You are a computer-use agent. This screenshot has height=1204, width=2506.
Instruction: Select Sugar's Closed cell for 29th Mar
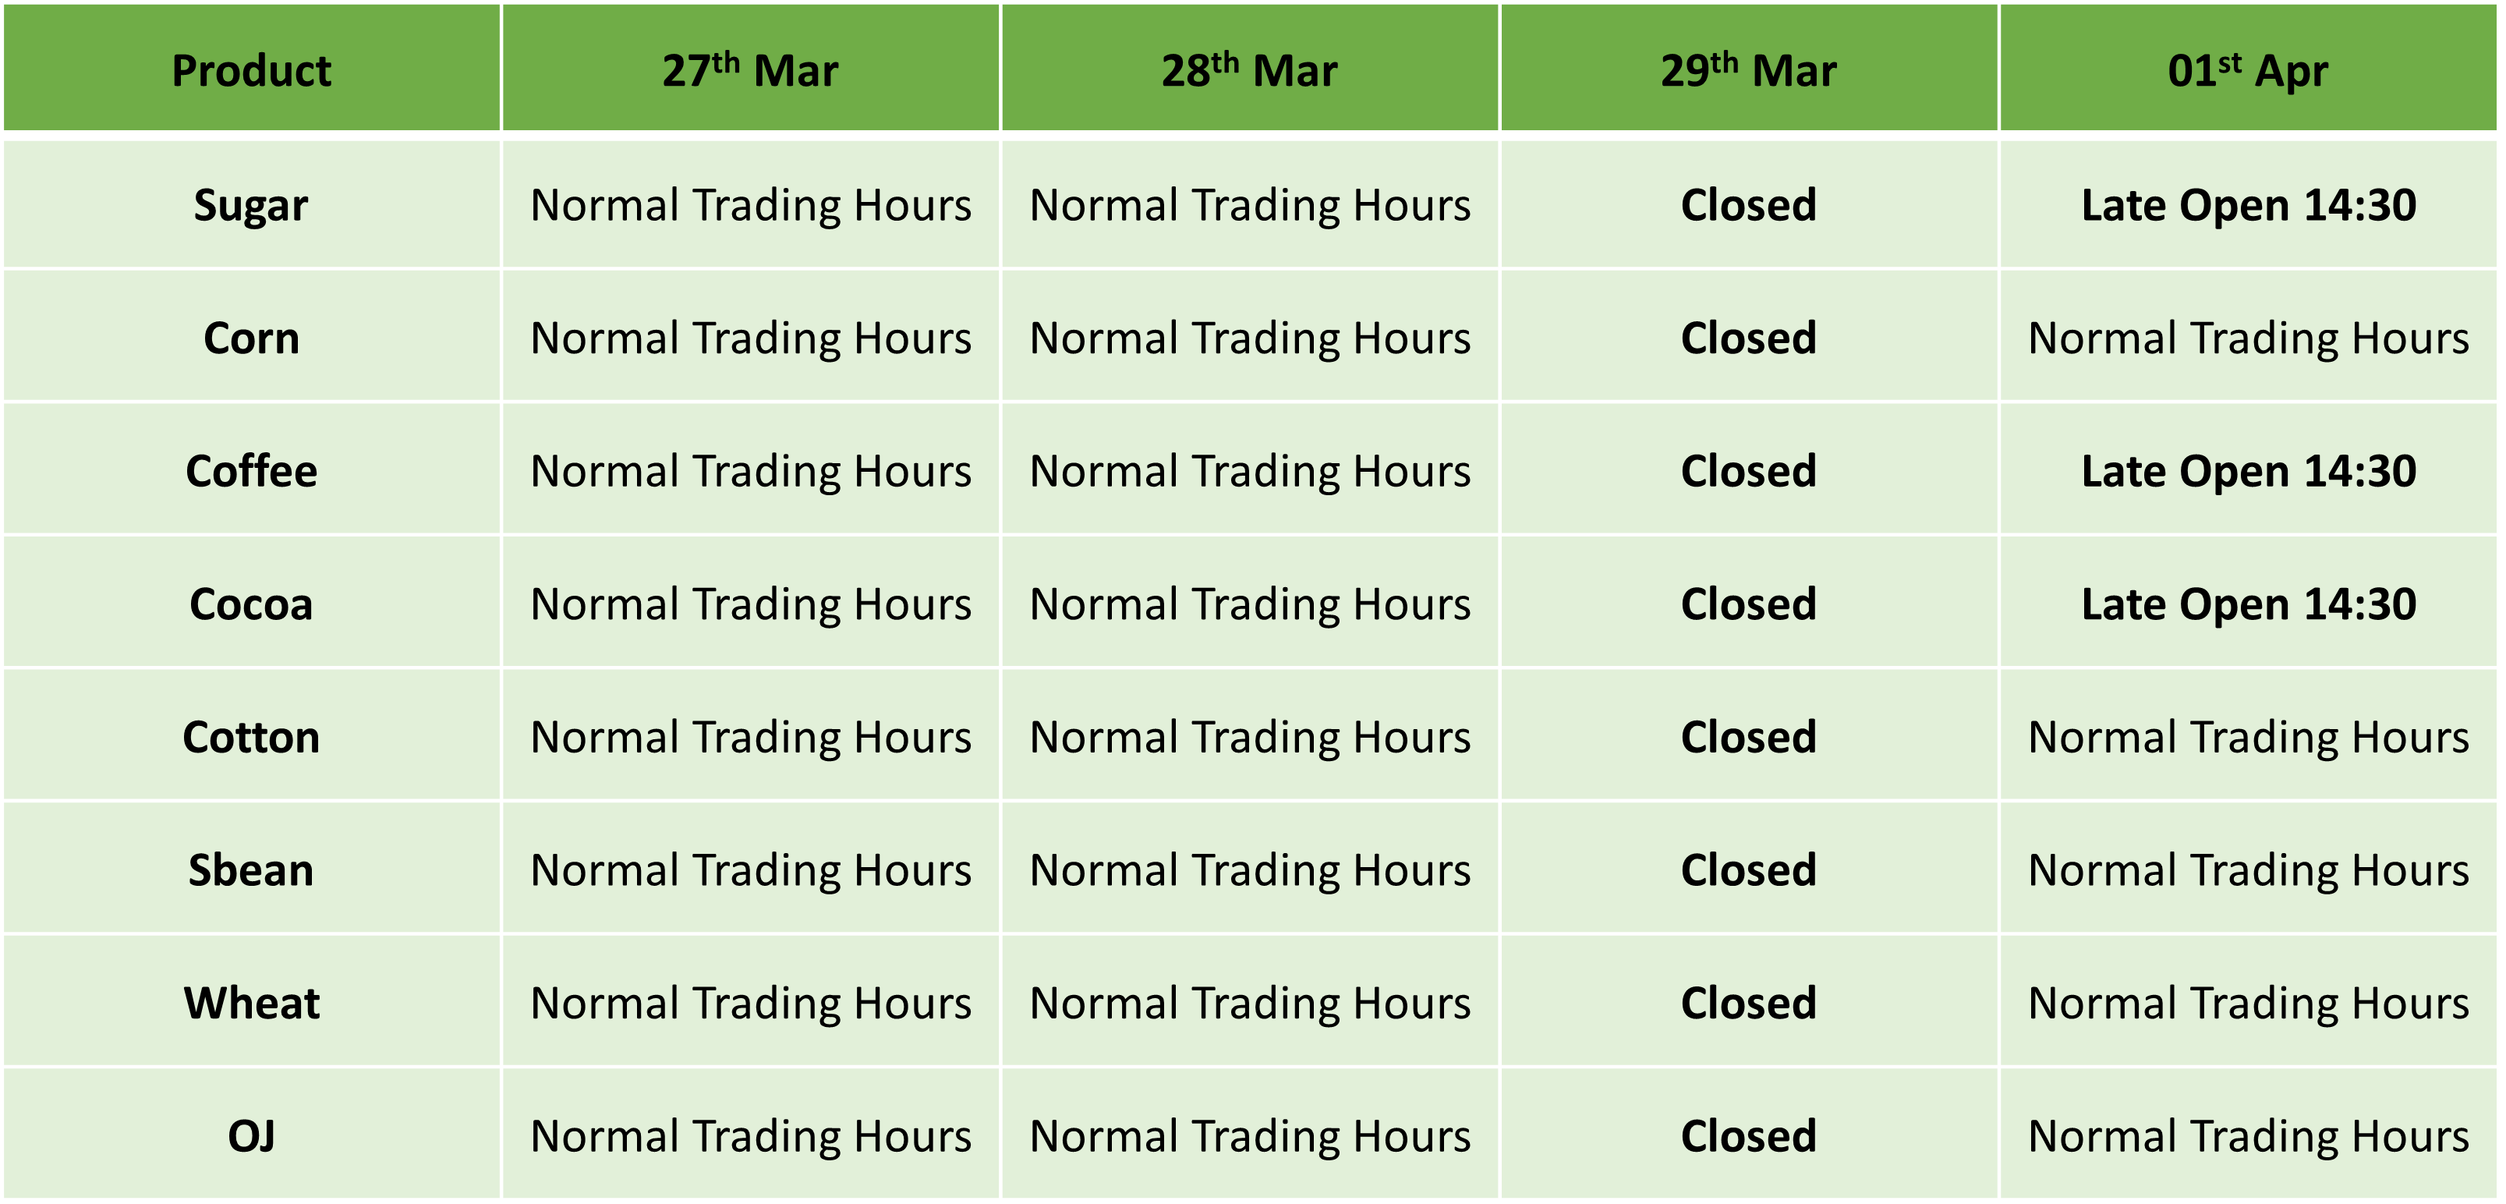(1749, 204)
